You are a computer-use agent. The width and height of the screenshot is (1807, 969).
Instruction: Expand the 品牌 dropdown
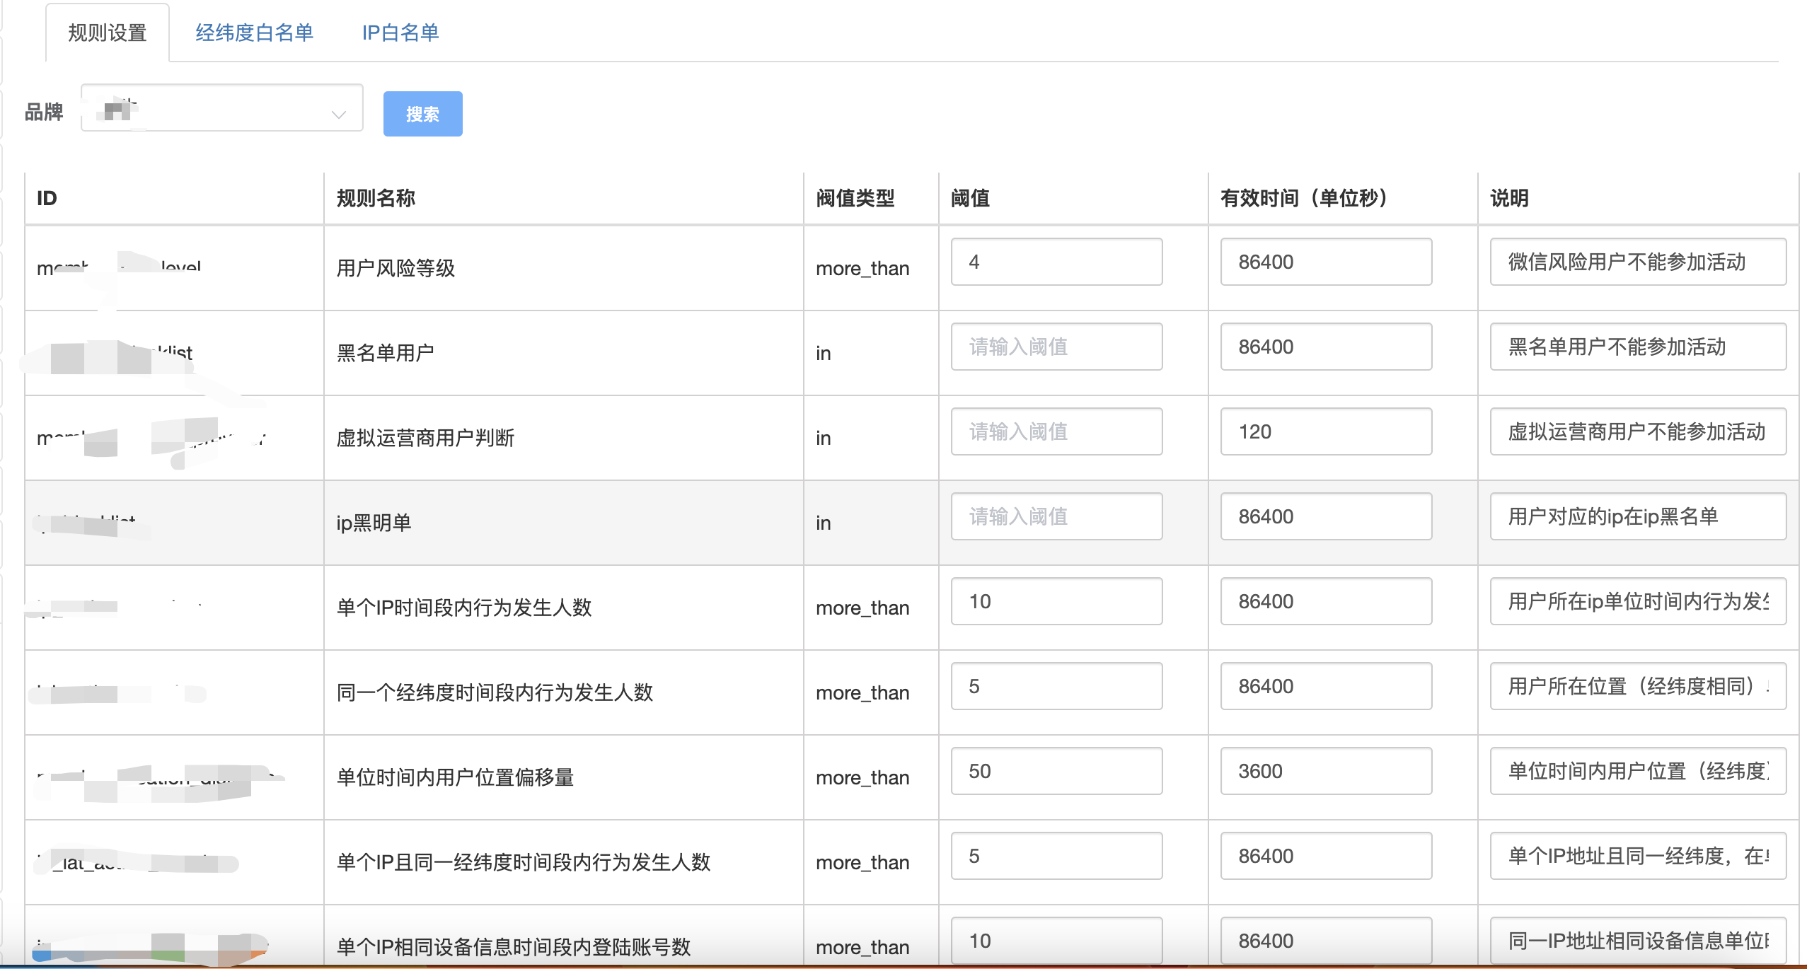pyautogui.click(x=222, y=108)
